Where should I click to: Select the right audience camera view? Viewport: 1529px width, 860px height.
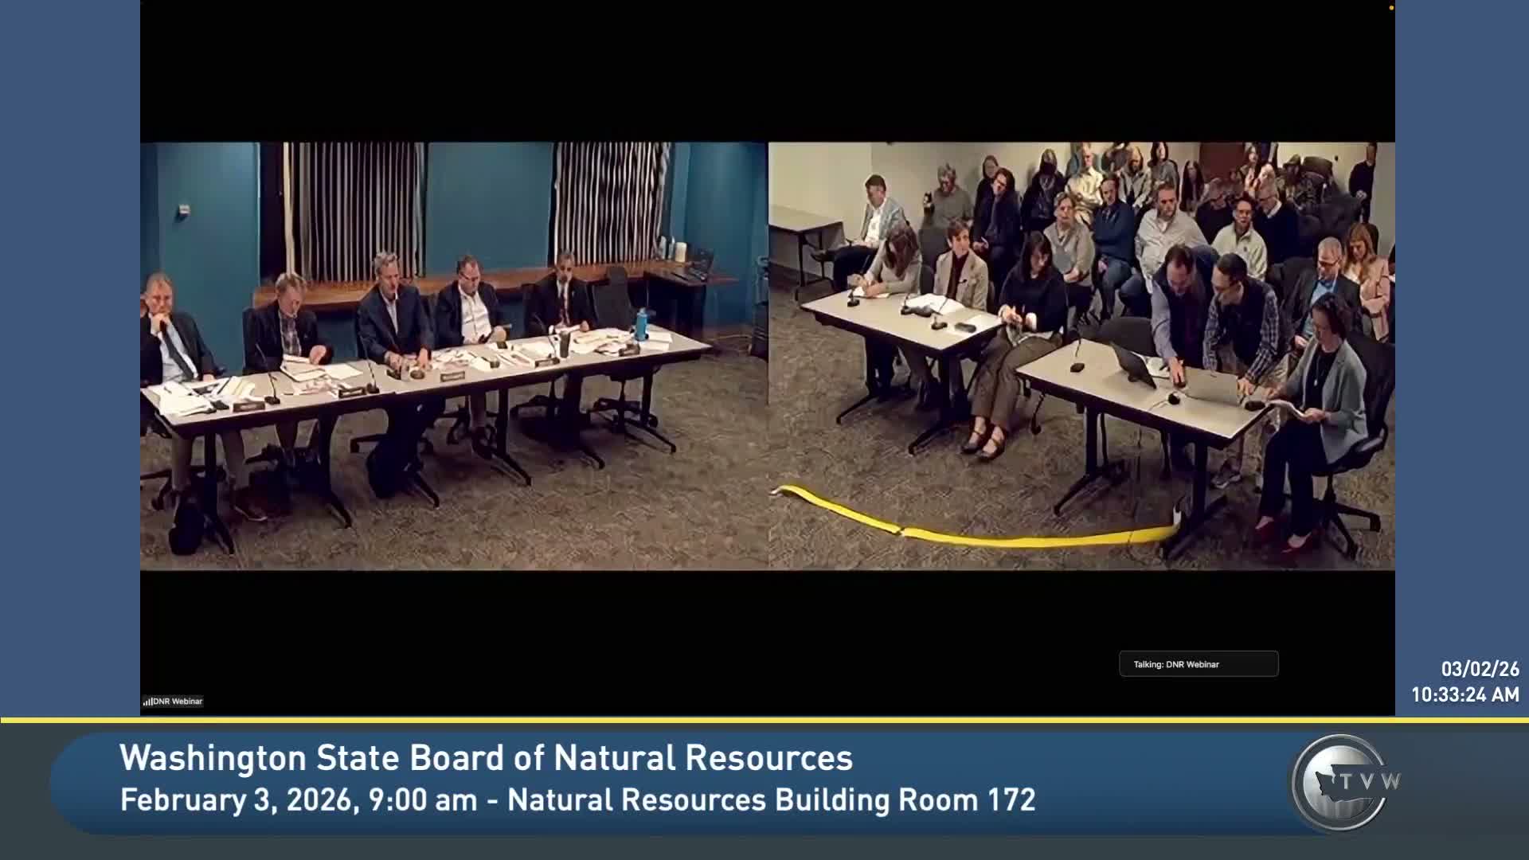pos(1081,356)
